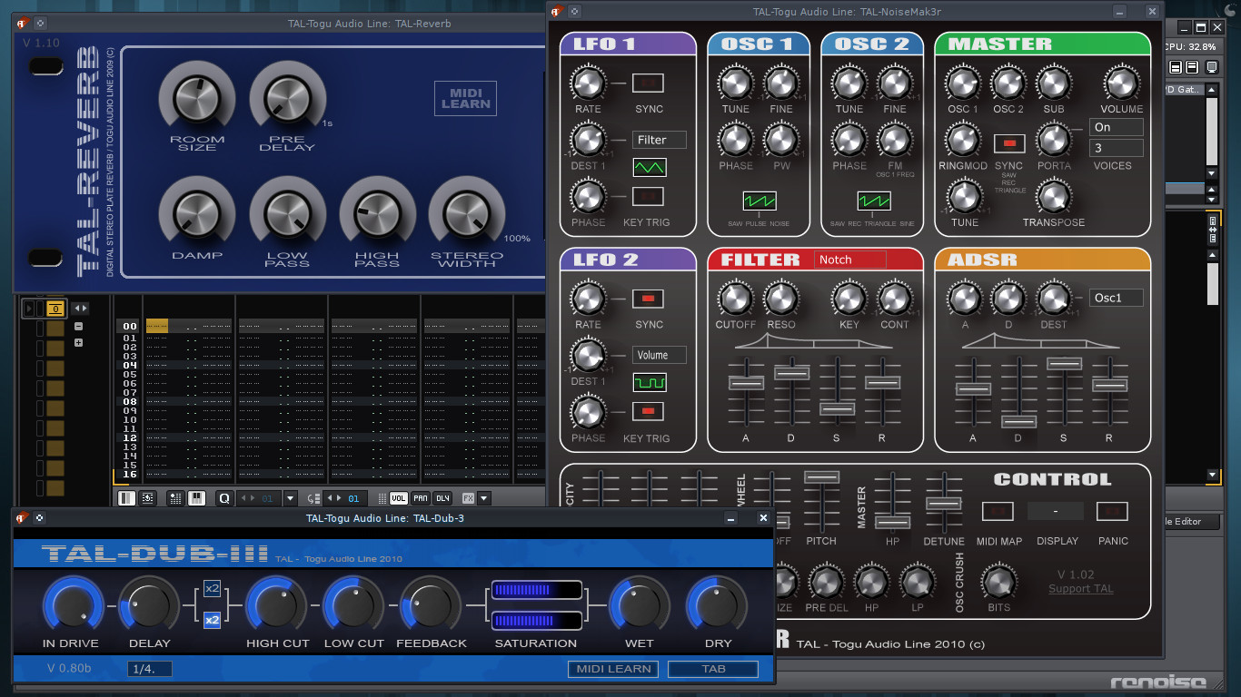Screen dimensions: 1241x697
Task: Click pin icon in TAL-Reverb title bar
Action: tap(41, 24)
